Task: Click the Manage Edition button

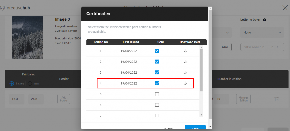Action: tap(243, 99)
